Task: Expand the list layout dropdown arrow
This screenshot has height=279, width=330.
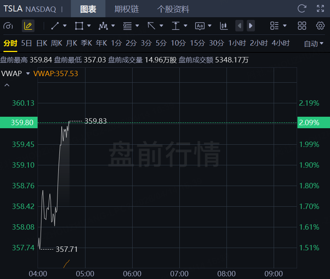Action: [285, 26]
